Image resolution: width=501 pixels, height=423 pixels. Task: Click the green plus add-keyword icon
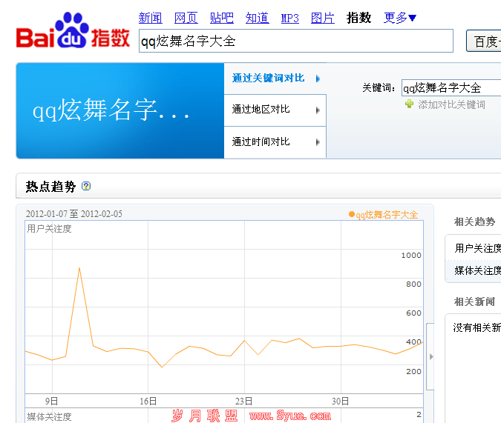(409, 104)
